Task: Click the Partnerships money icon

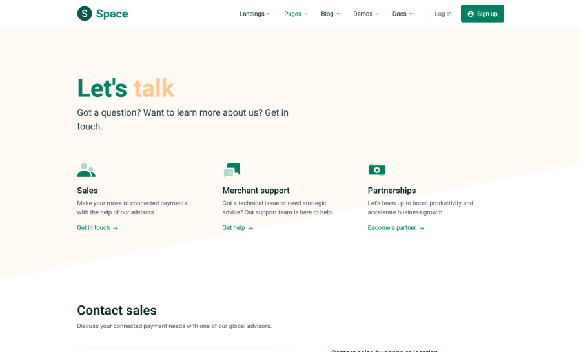Action: click(x=377, y=171)
